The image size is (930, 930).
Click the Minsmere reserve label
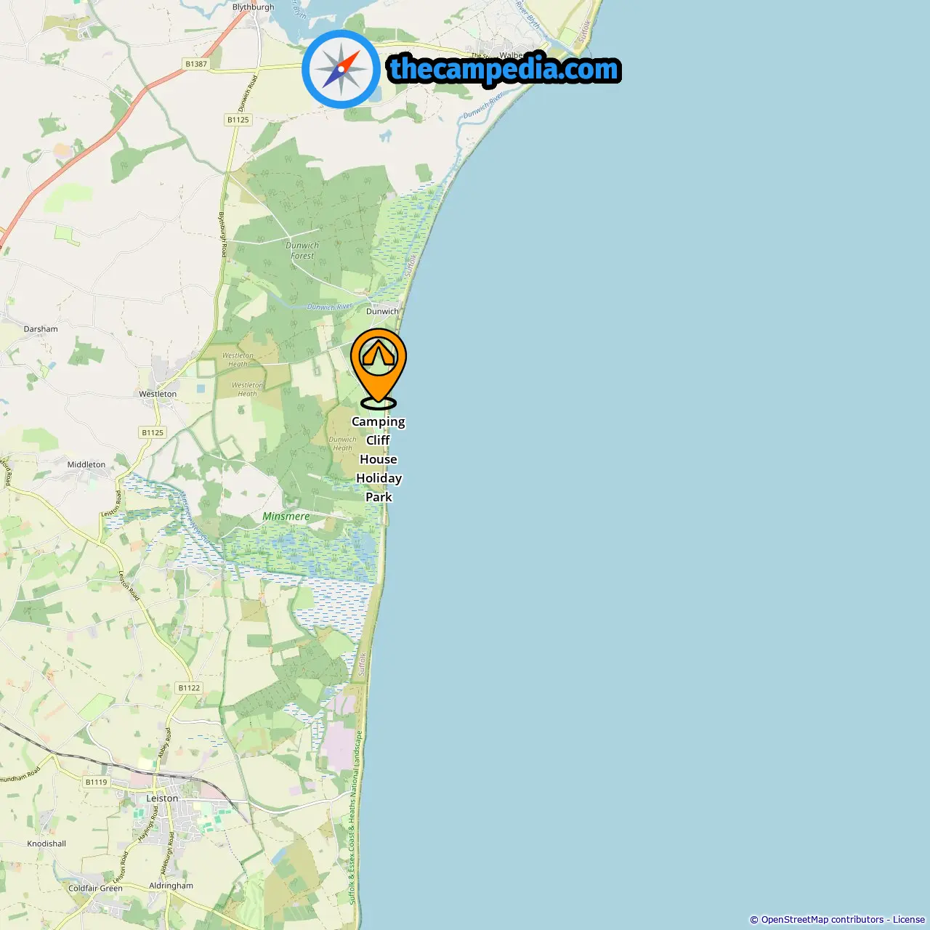(x=286, y=516)
